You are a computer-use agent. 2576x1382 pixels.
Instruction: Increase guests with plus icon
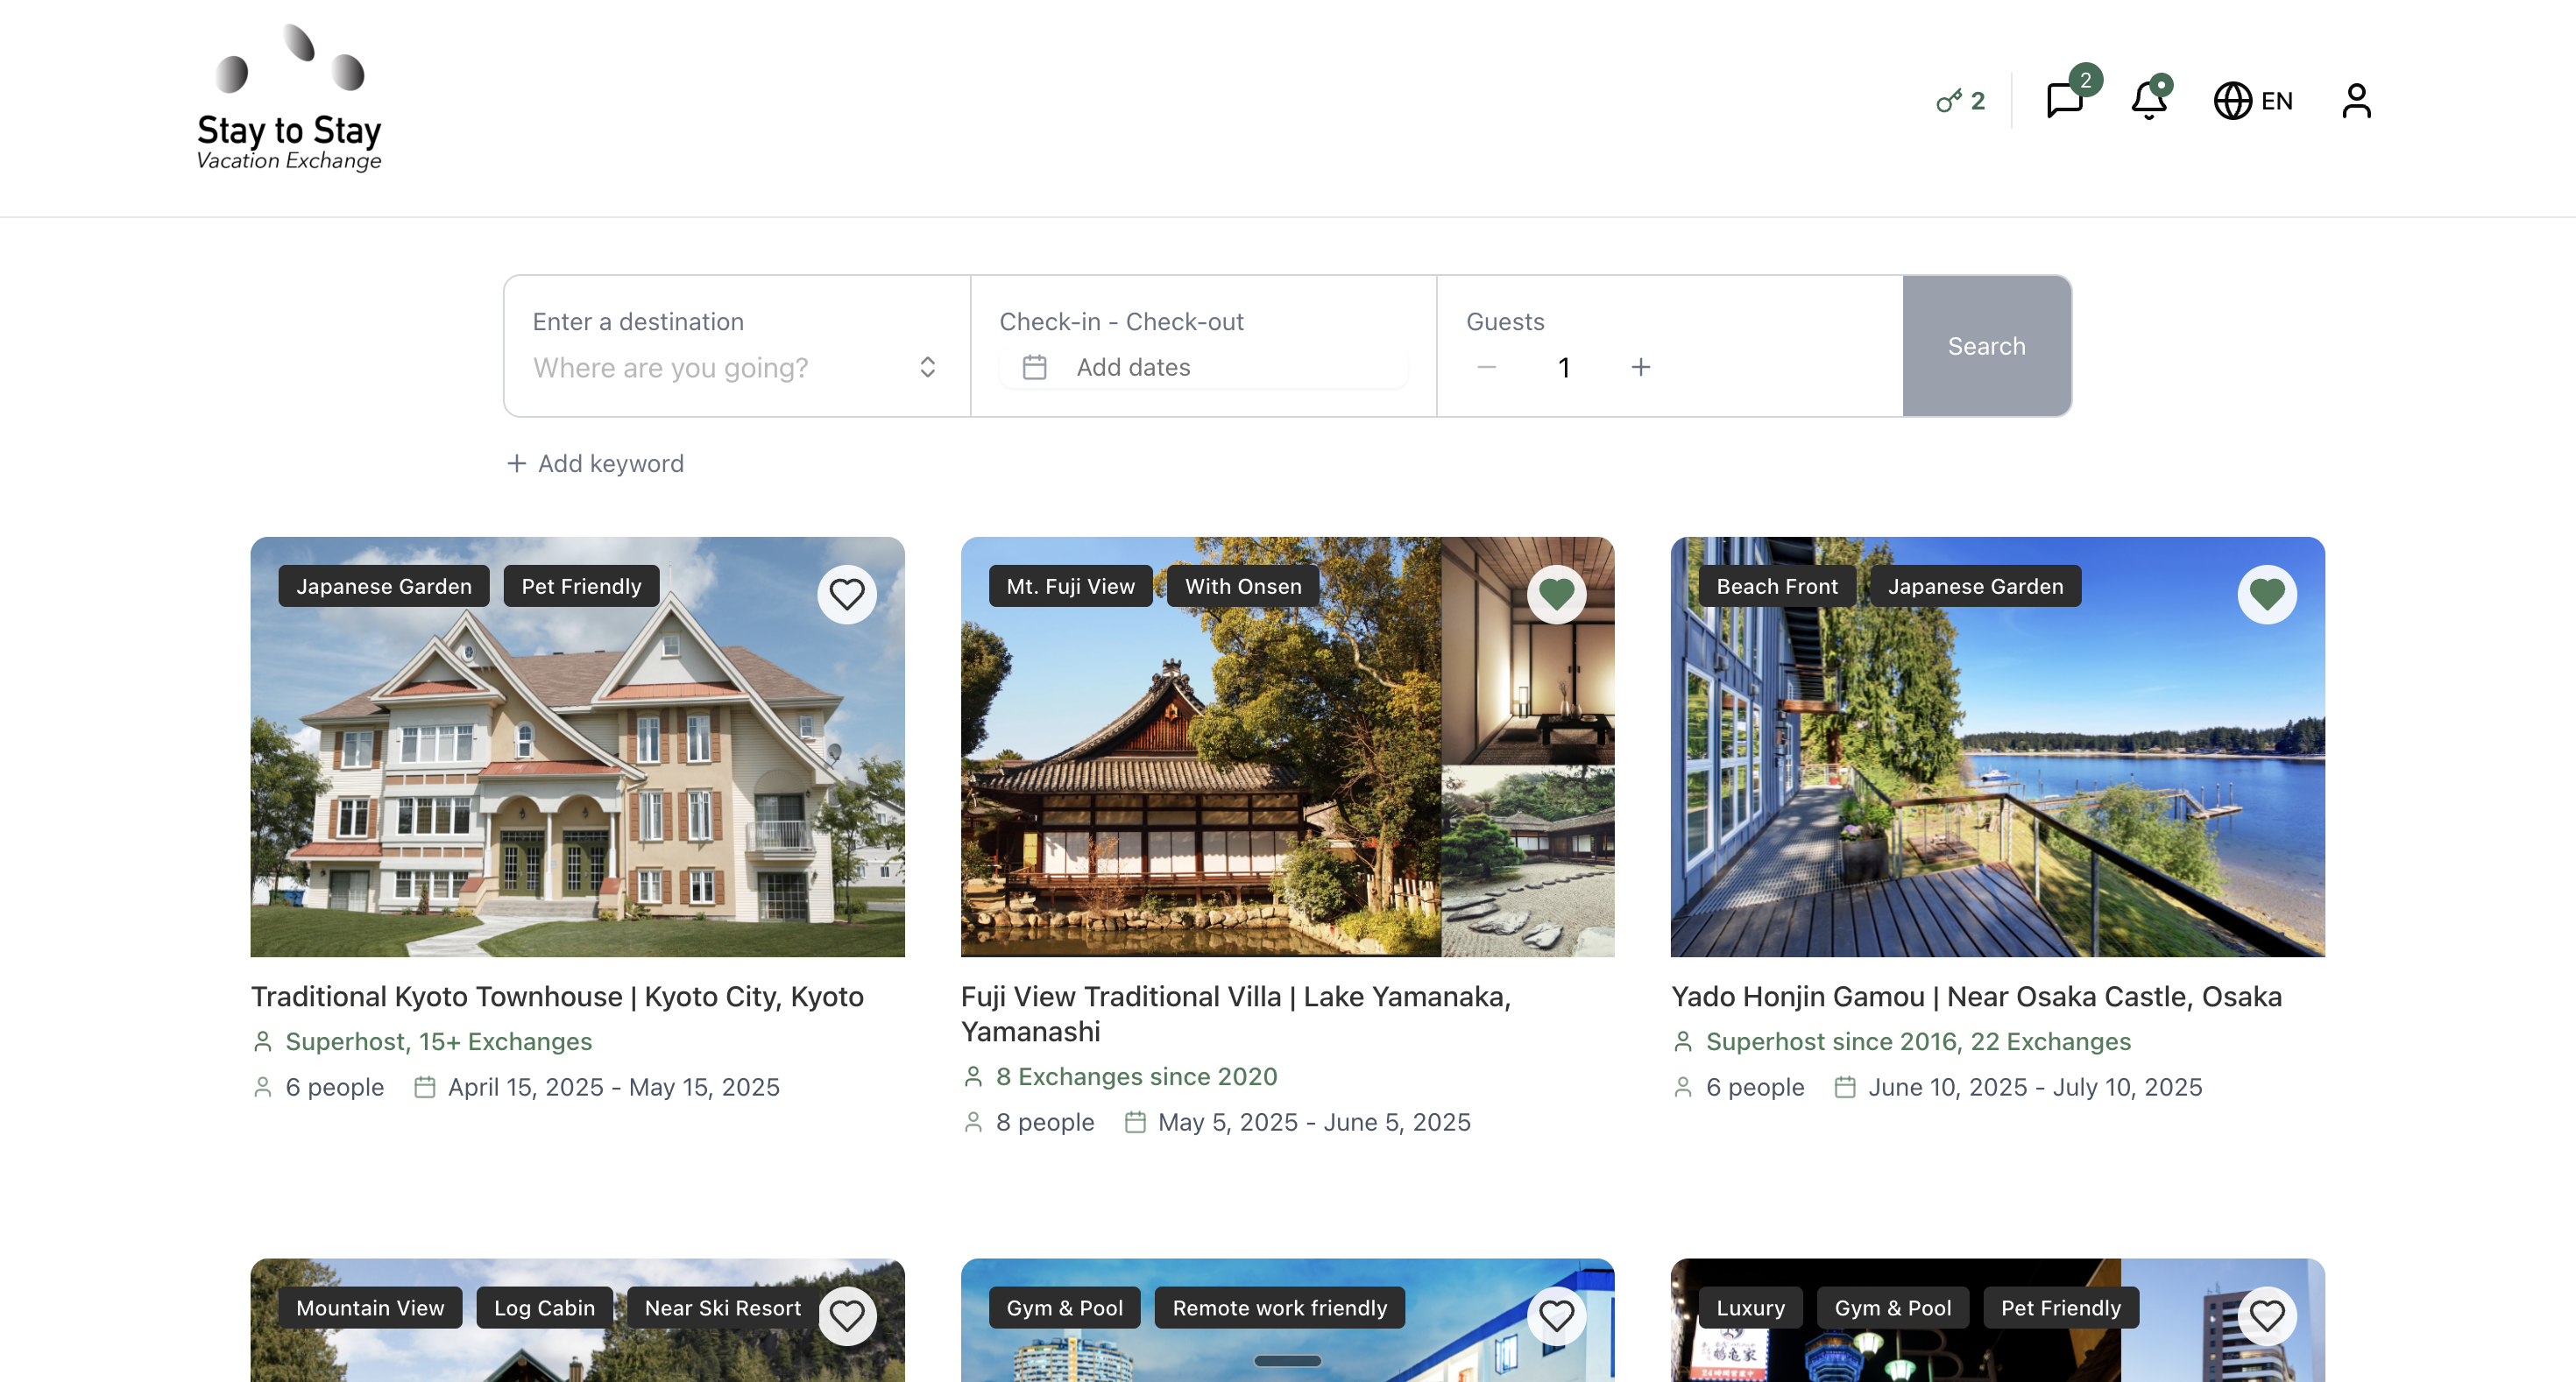(x=1640, y=368)
